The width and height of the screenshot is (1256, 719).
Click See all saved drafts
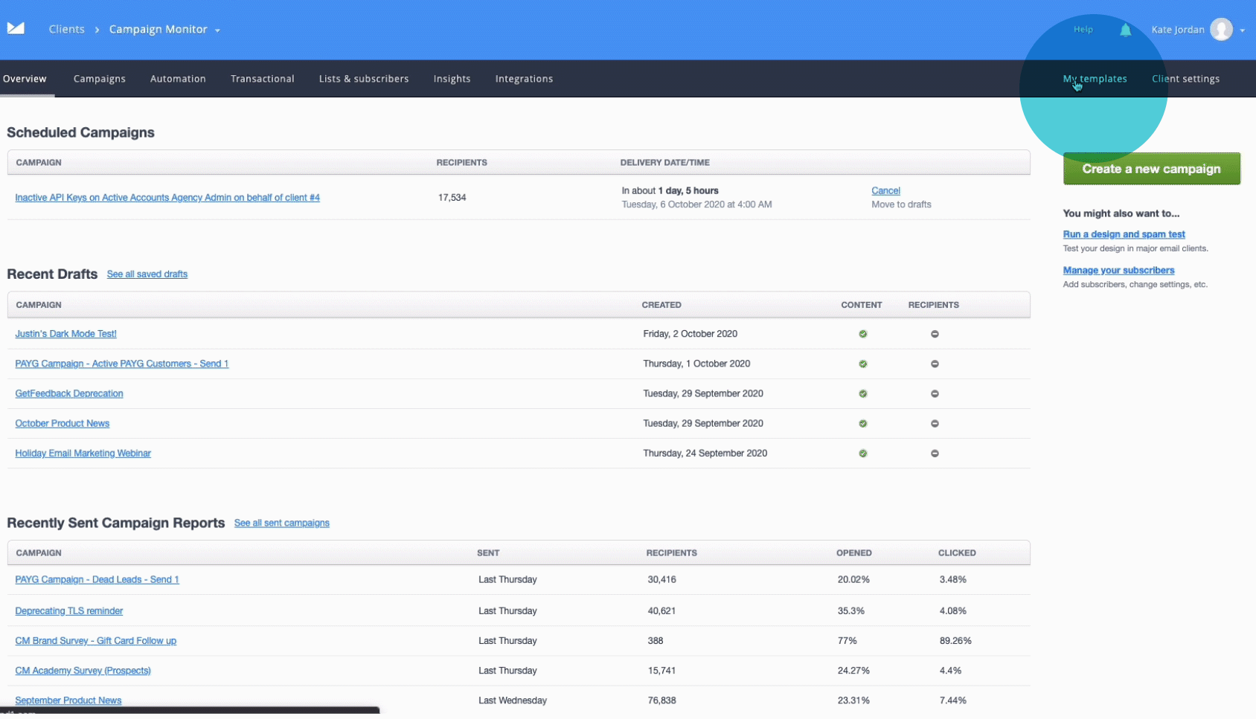pyautogui.click(x=147, y=274)
